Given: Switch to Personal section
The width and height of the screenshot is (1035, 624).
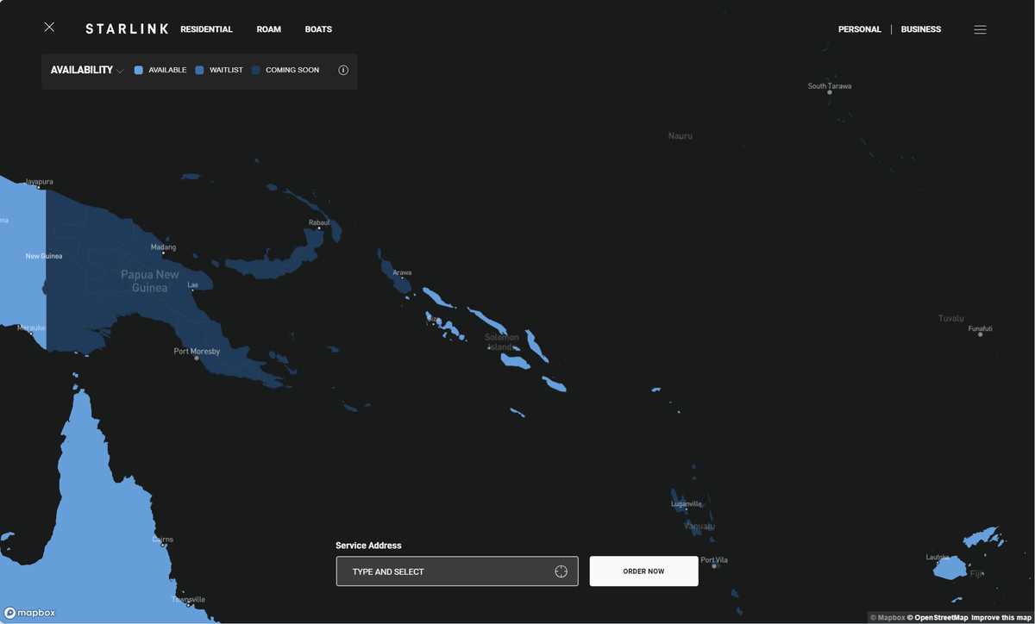Looking at the screenshot, I should [860, 29].
